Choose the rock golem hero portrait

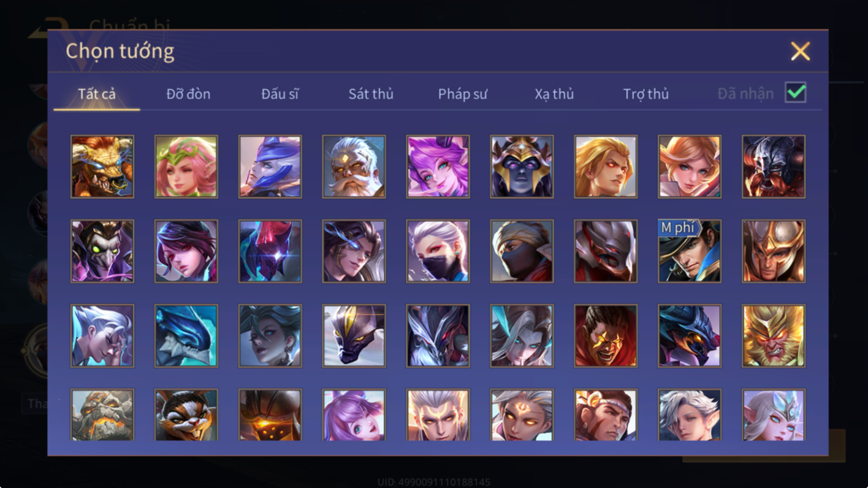pyautogui.click(x=102, y=414)
